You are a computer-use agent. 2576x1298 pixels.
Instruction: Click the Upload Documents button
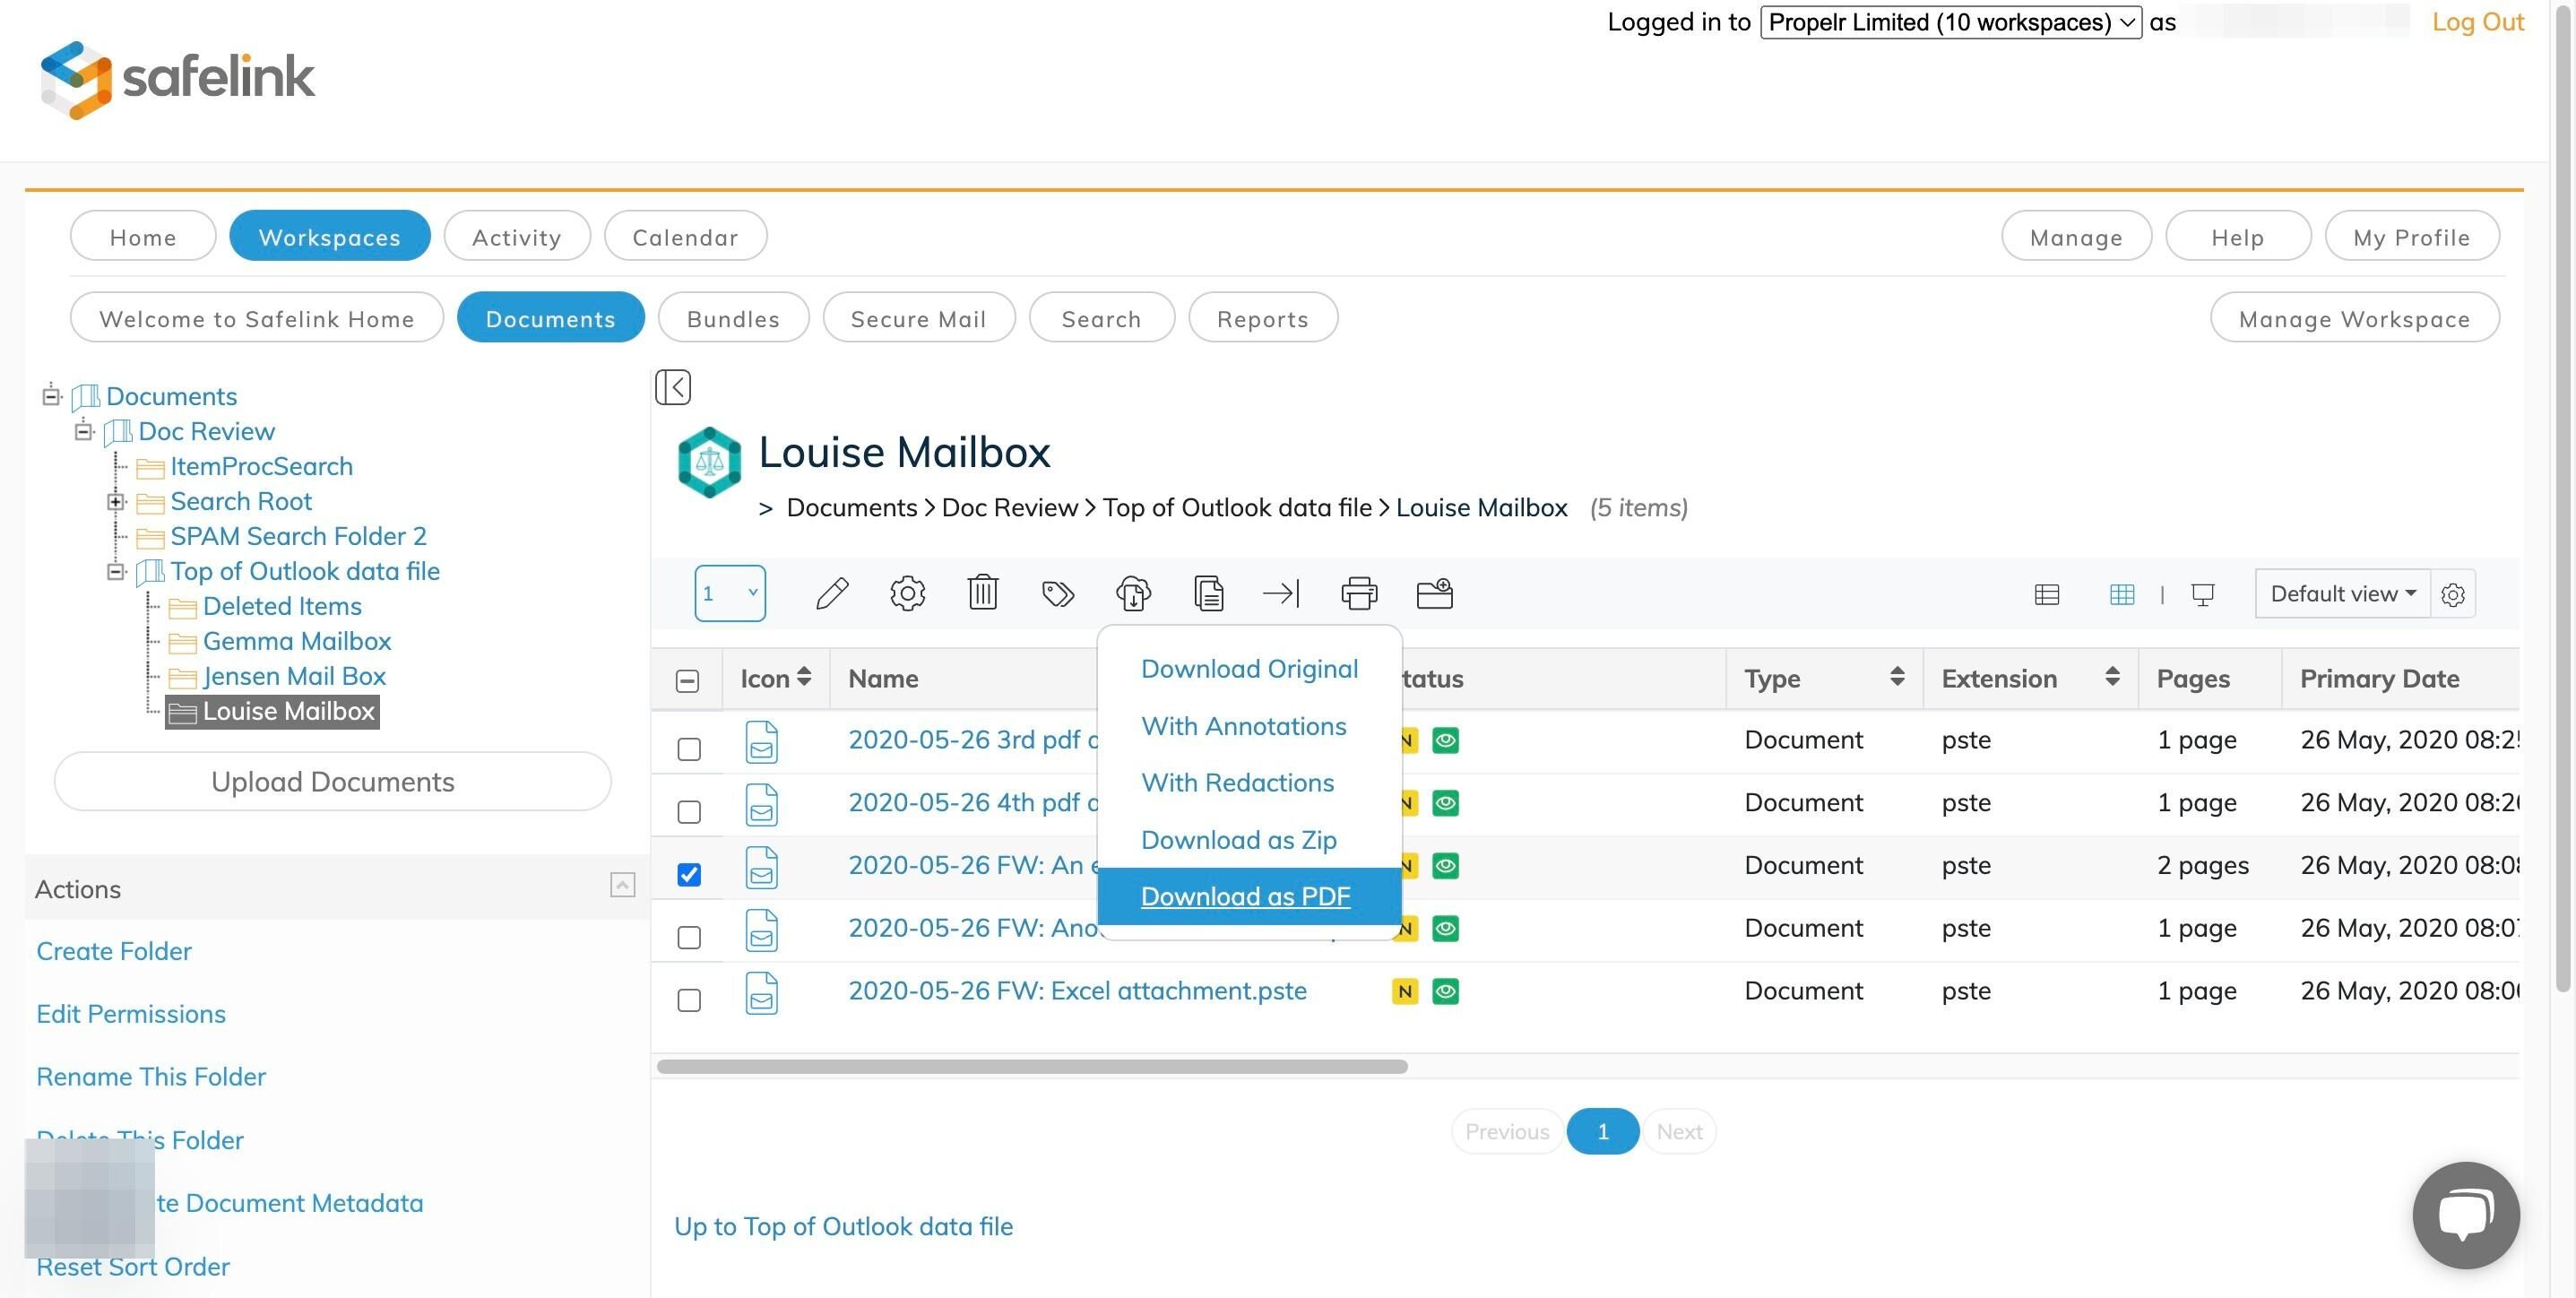[332, 782]
